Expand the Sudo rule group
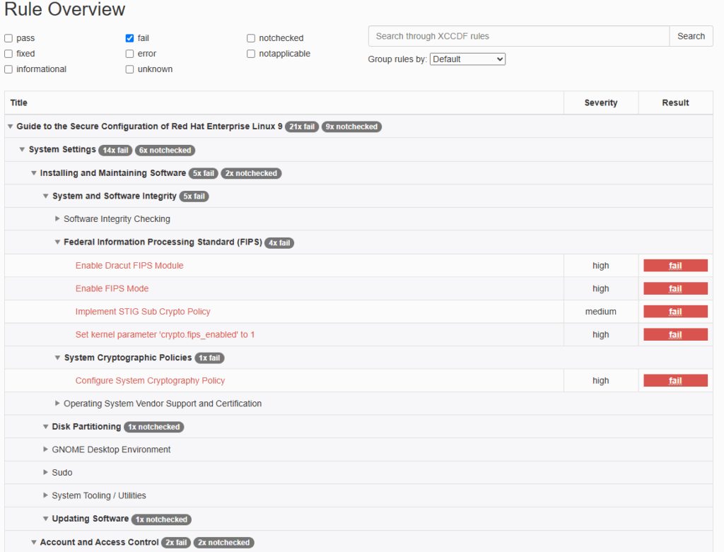This screenshot has width=724, height=552. [x=62, y=473]
